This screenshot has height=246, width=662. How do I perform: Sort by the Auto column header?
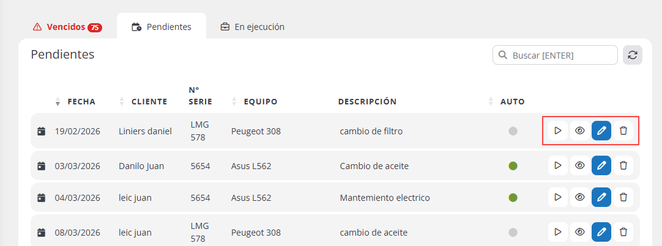(x=511, y=101)
